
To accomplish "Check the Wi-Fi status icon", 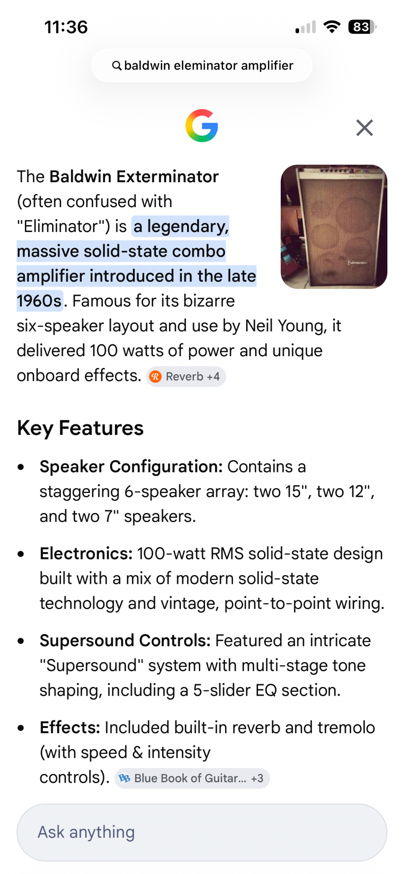I will click(332, 27).
